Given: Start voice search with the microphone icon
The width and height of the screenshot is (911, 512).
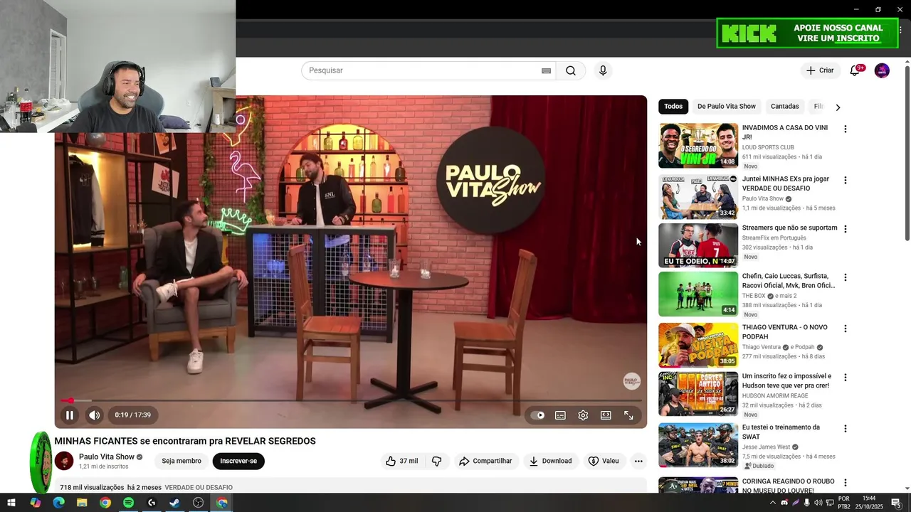Looking at the screenshot, I should (603, 70).
